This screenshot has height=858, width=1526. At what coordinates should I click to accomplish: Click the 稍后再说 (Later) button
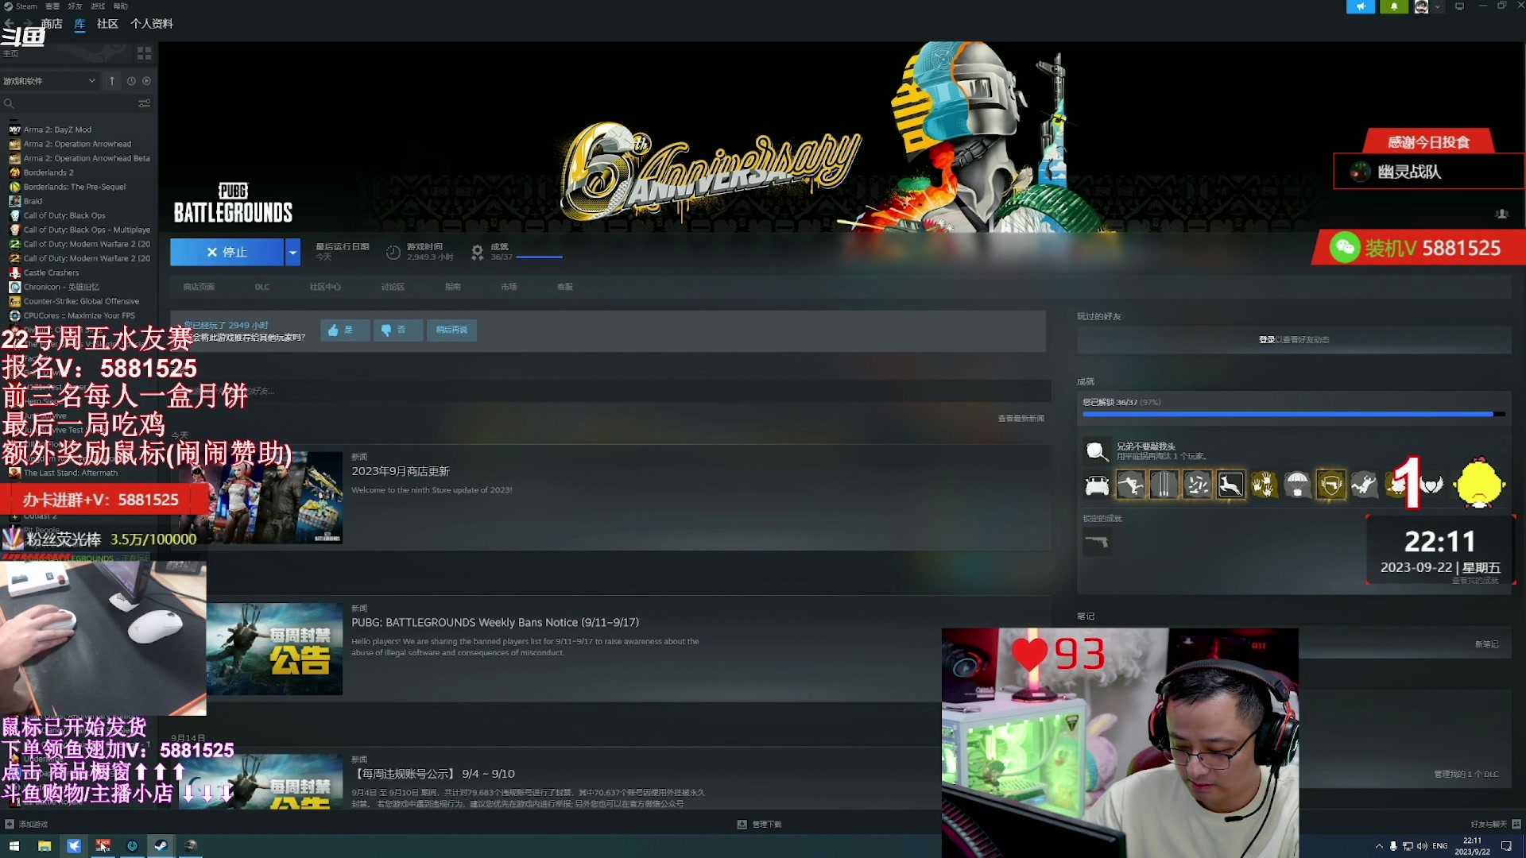pyautogui.click(x=451, y=330)
